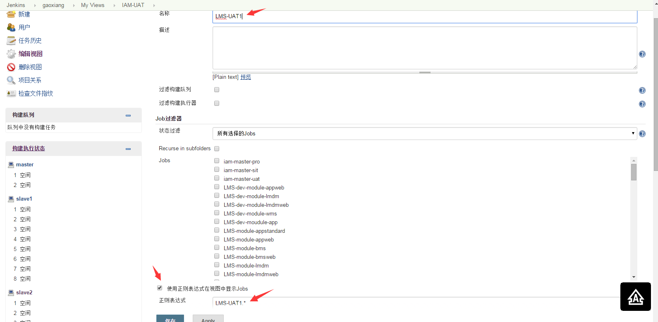658x322 pixels.
Task: Check the LMS-module-bms job
Action: [217, 247]
